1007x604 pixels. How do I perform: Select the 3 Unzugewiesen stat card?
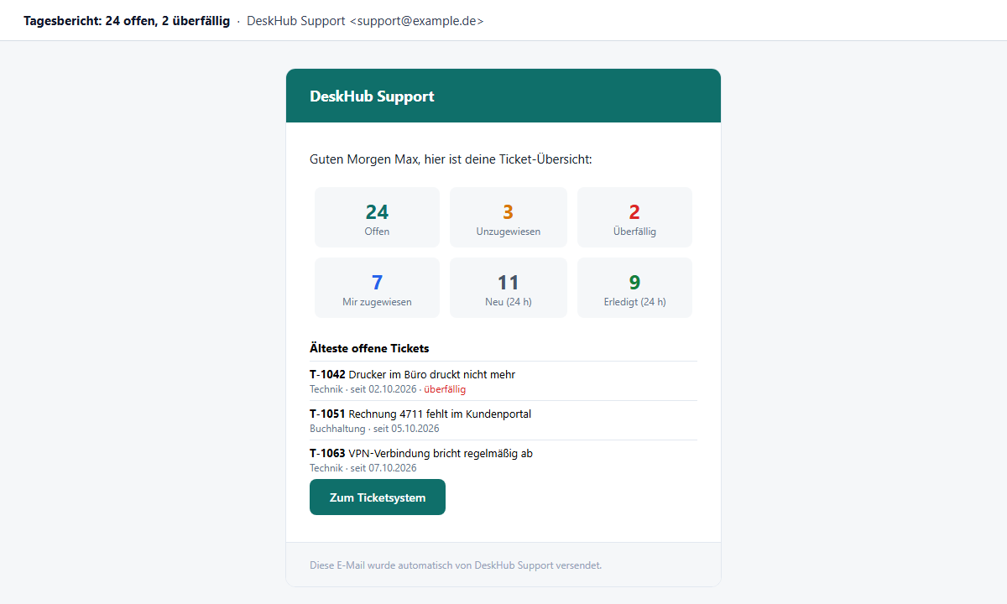click(509, 217)
